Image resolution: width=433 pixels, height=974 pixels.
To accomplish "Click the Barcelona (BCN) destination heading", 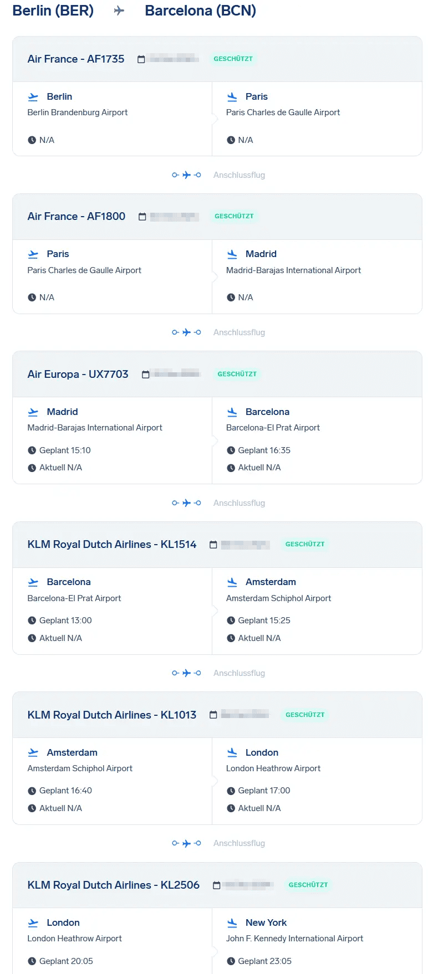I will click(200, 11).
